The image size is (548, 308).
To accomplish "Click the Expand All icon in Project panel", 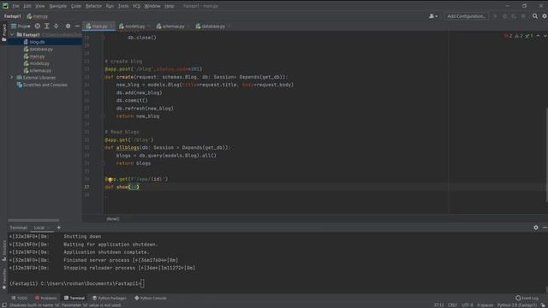I will click(47, 27).
